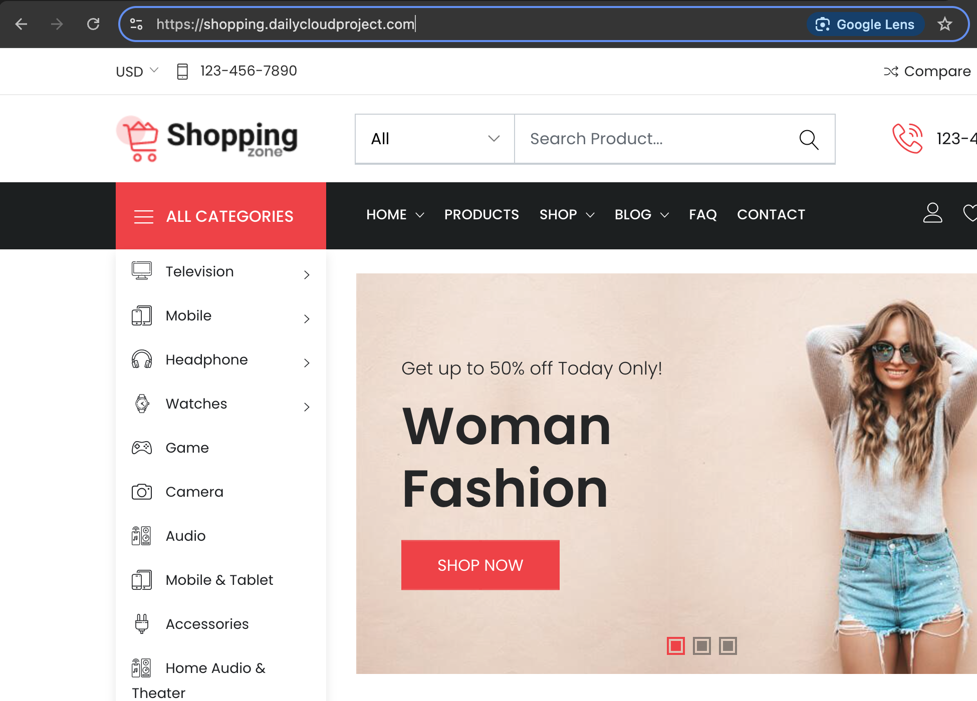977x701 pixels.
Task: Click the Woman Fashion banner image
Action: [x=666, y=473]
